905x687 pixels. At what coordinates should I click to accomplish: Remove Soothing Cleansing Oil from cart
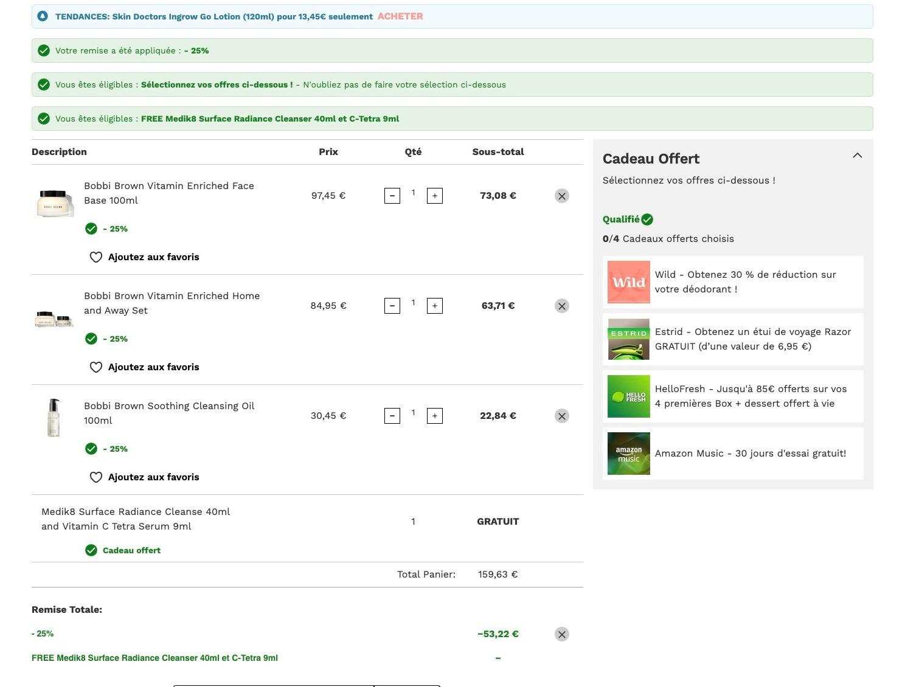pos(562,416)
